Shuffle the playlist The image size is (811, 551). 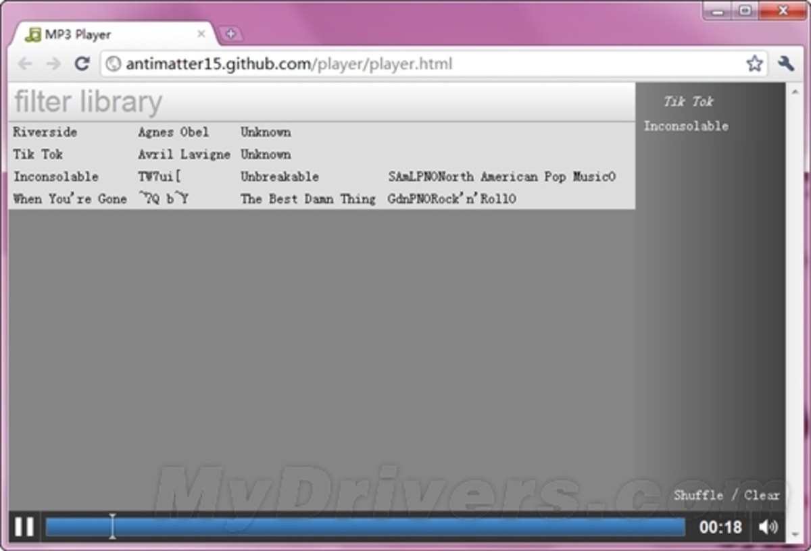tap(698, 495)
